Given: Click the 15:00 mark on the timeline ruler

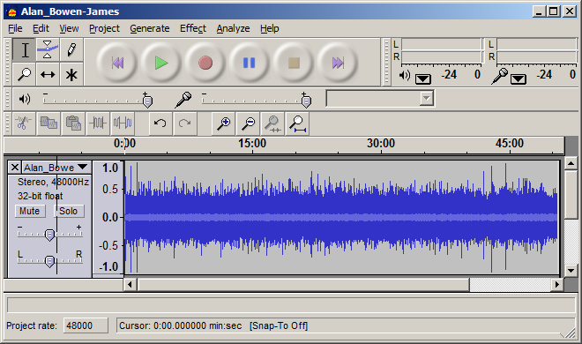Looking at the screenshot, I should [252, 143].
